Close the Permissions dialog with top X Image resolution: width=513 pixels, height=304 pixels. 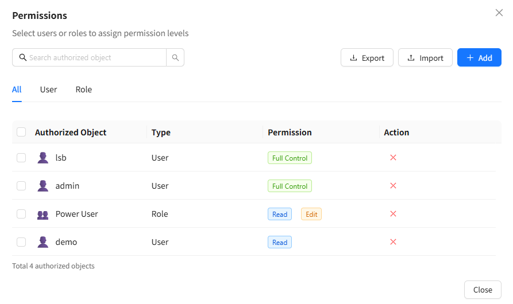tap(499, 13)
